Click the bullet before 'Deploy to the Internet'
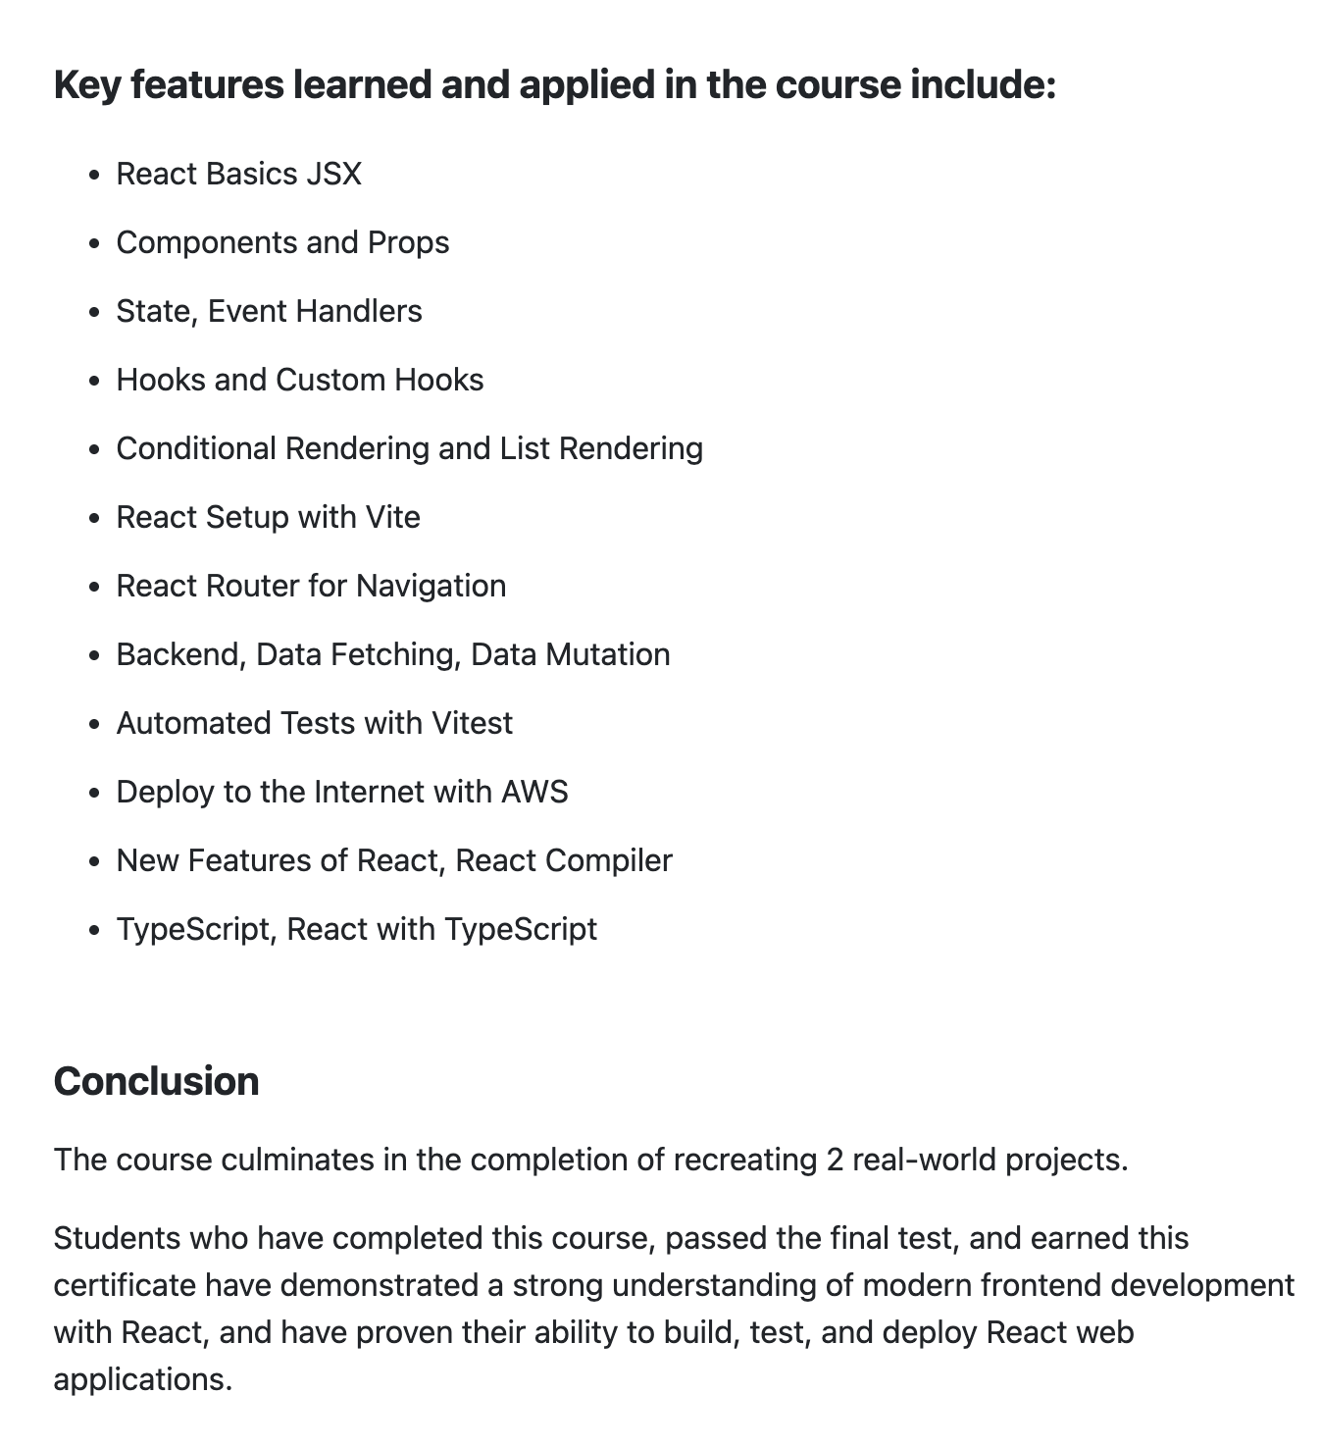1320x1446 pixels. (94, 794)
